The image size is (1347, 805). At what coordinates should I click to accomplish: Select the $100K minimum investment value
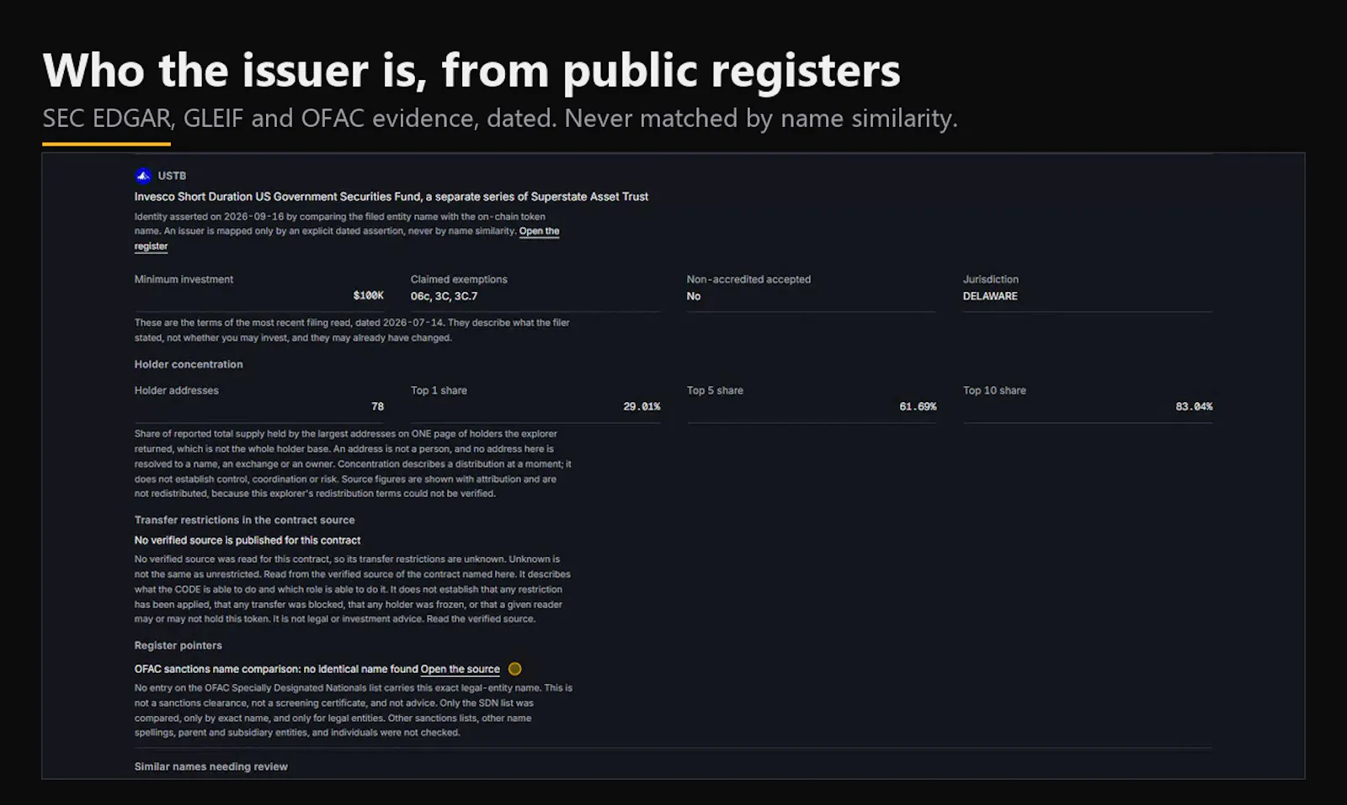click(x=368, y=296)
